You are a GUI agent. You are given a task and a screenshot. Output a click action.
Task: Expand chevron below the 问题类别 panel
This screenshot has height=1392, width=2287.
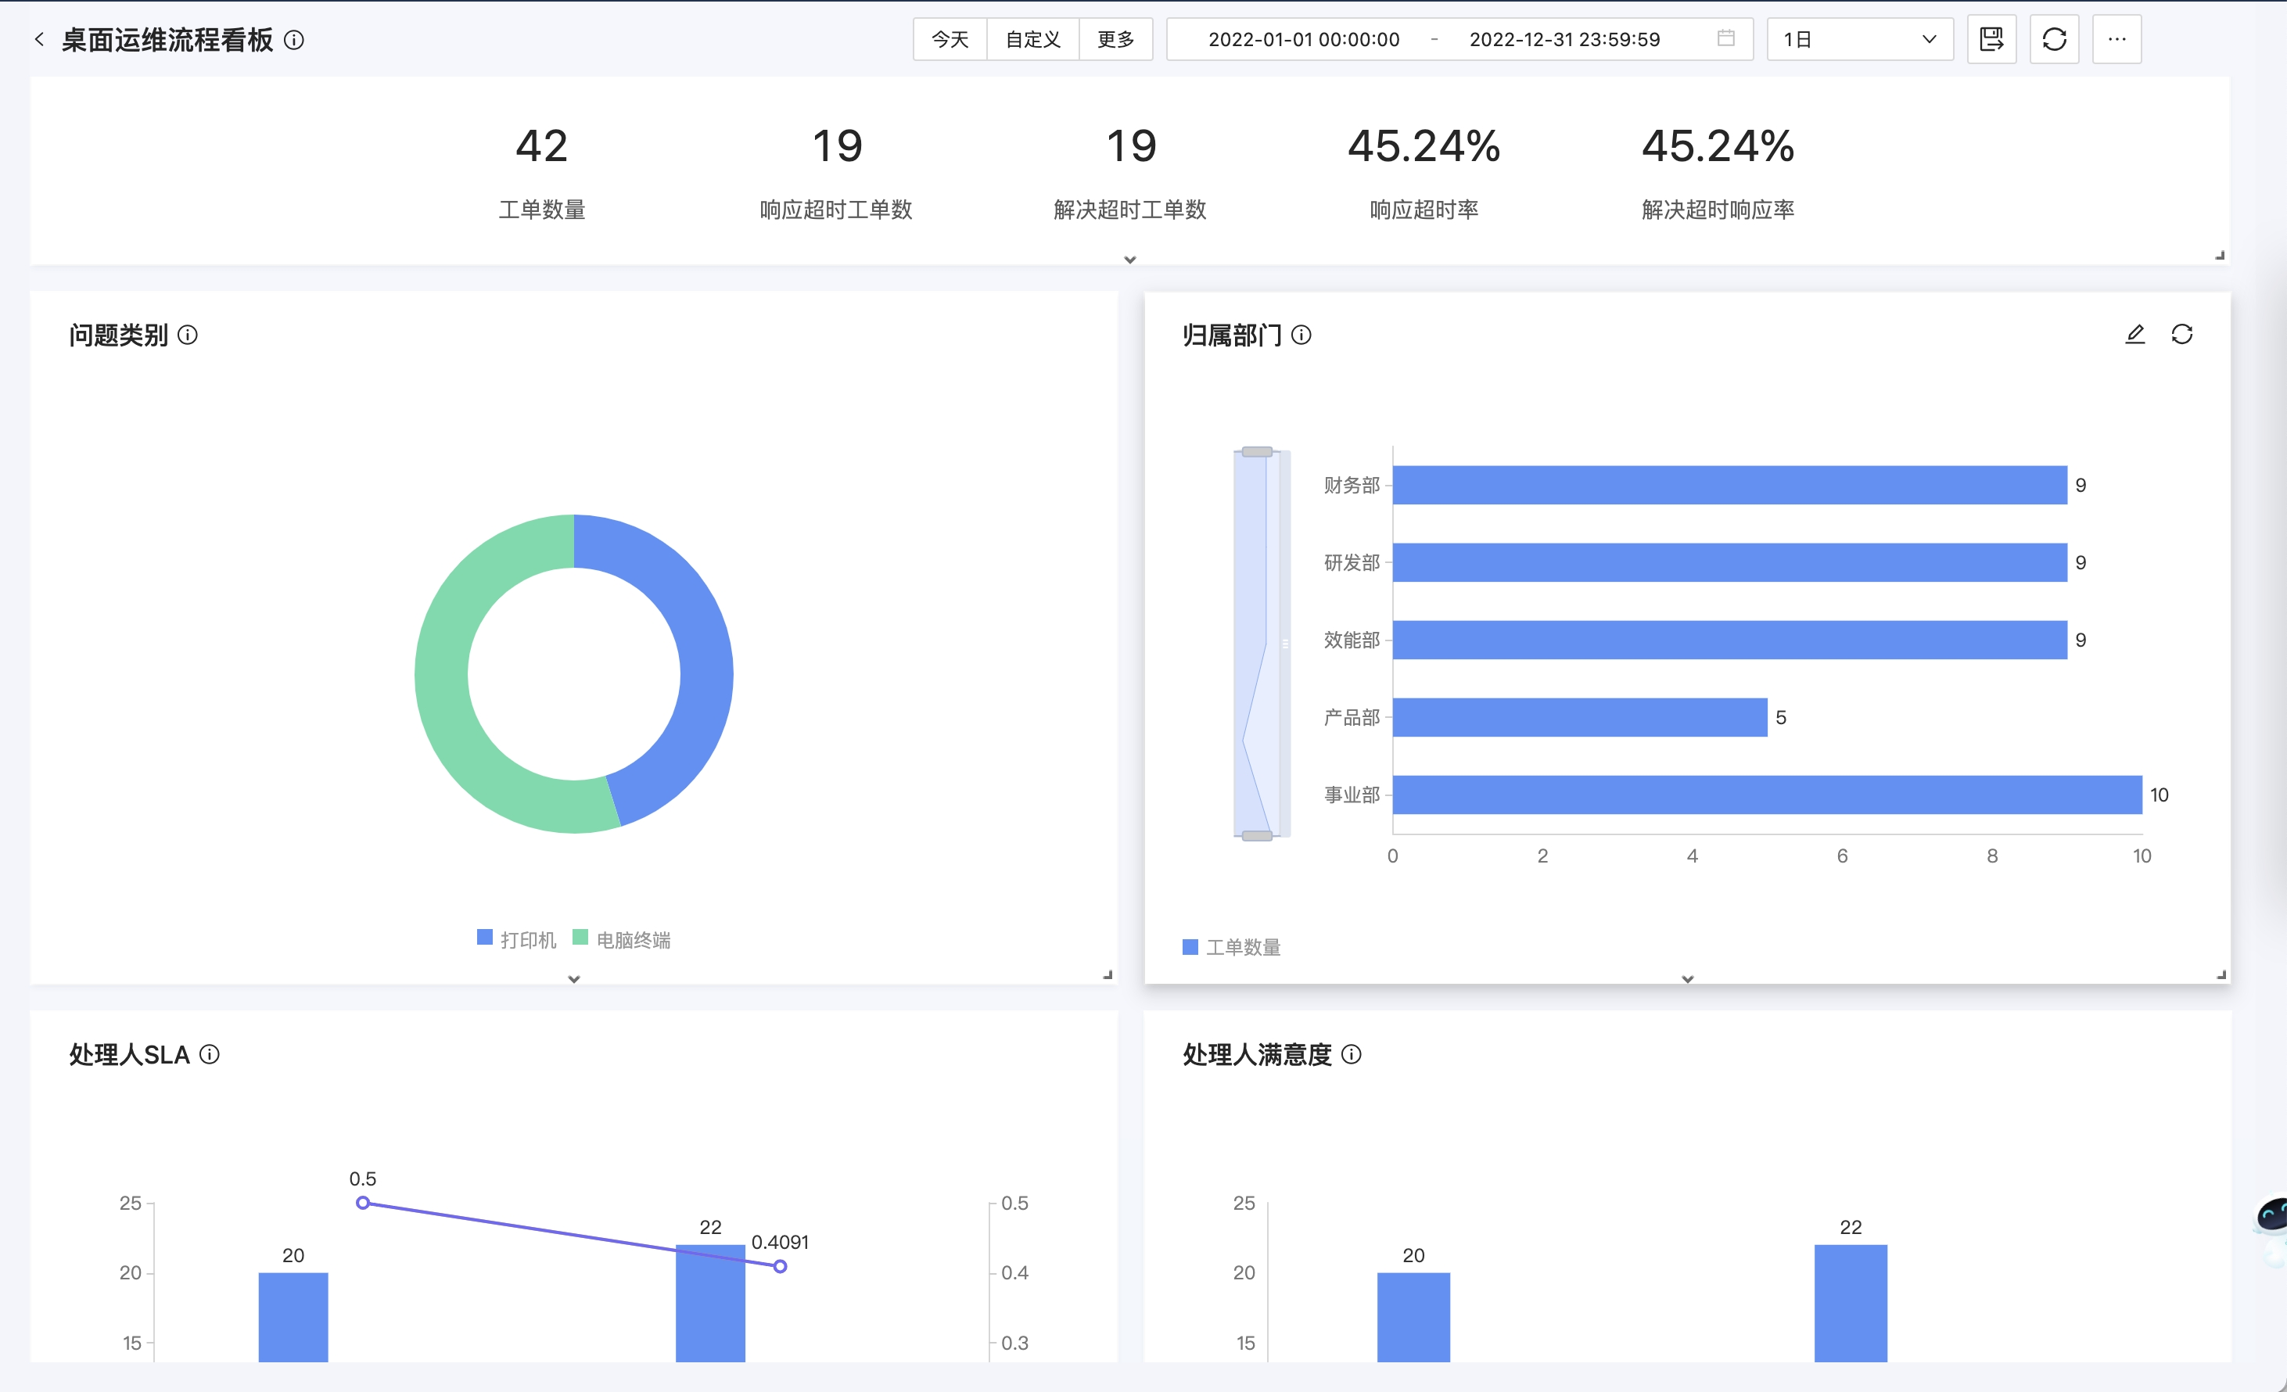[x=573, y=979]
